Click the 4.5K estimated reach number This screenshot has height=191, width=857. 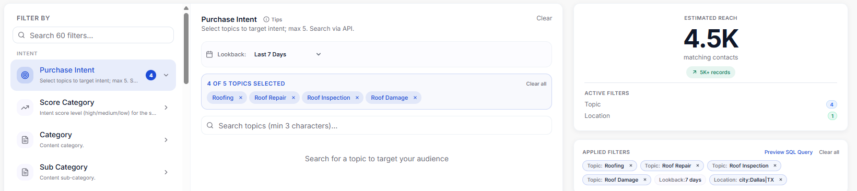(711, 39)
